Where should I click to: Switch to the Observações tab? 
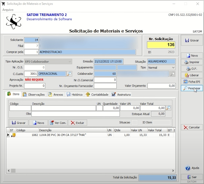(x=34, y=94)
